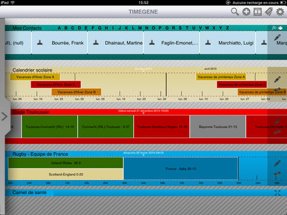
Task: Open the table layout view icon
Action: pyautogui.click(x=258, y=12)
